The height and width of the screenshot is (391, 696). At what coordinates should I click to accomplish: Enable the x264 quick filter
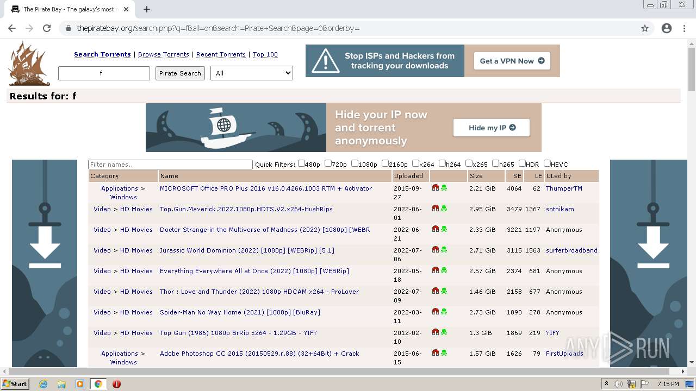coord(415,163)
